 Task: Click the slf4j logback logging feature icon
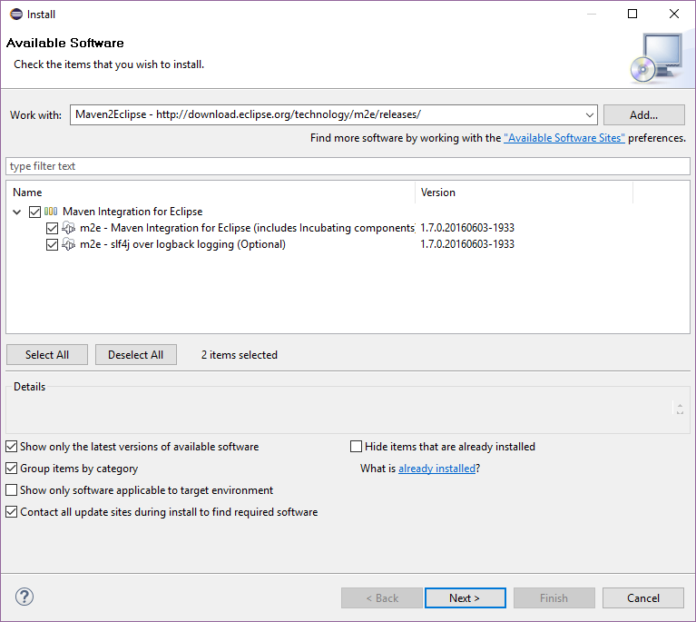68,244
